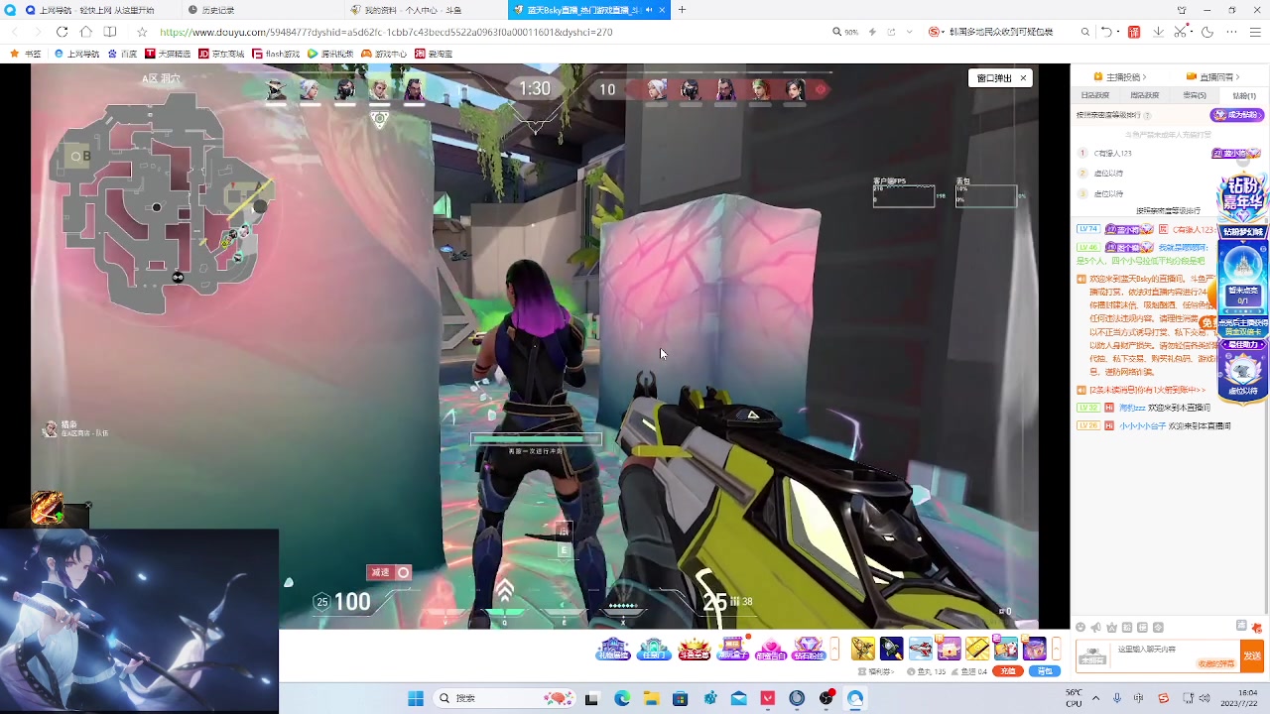
Task: Open Windows Start menu
Action: 416,698
